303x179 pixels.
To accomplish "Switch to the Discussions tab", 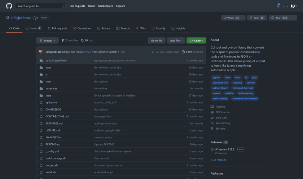I will (82, 28).
